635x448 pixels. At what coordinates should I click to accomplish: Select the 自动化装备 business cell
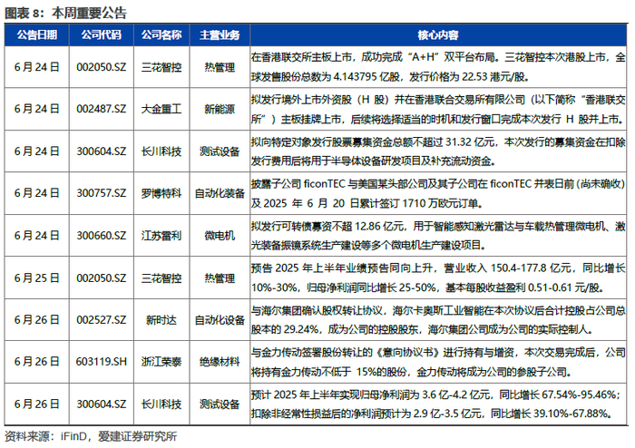[220, 193]
